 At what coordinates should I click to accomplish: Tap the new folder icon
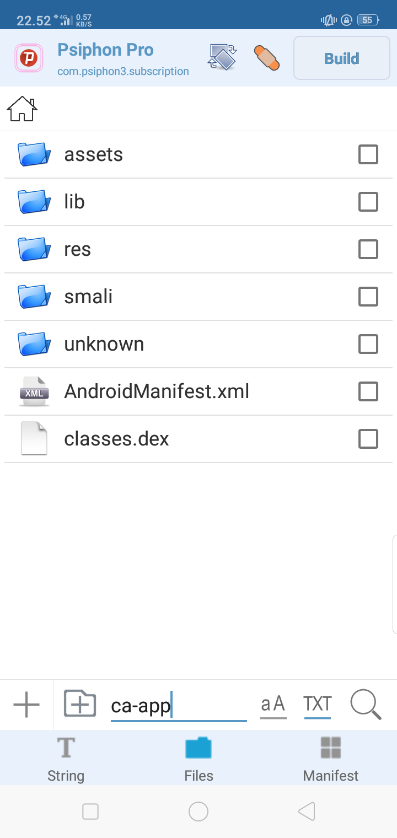pos(80,704)
